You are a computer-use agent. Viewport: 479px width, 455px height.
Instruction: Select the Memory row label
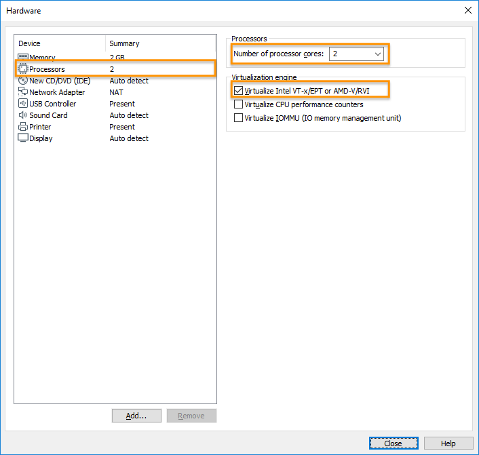click(x=42, y=57)
